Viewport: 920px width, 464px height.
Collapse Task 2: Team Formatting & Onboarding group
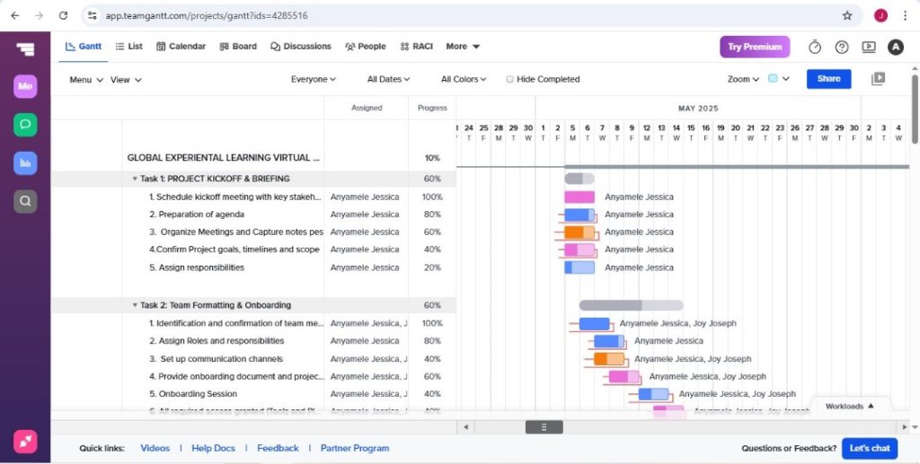coord(135,305)
